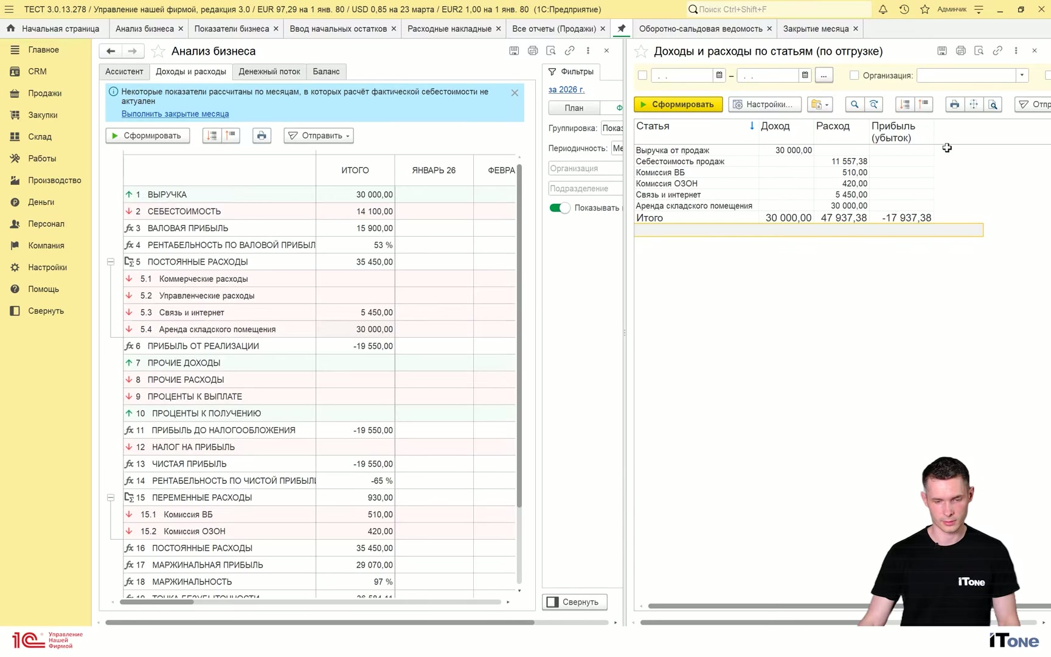Open report variants dropdown next to Настройки
1051x657 pixels.
[x=820, y=105]
